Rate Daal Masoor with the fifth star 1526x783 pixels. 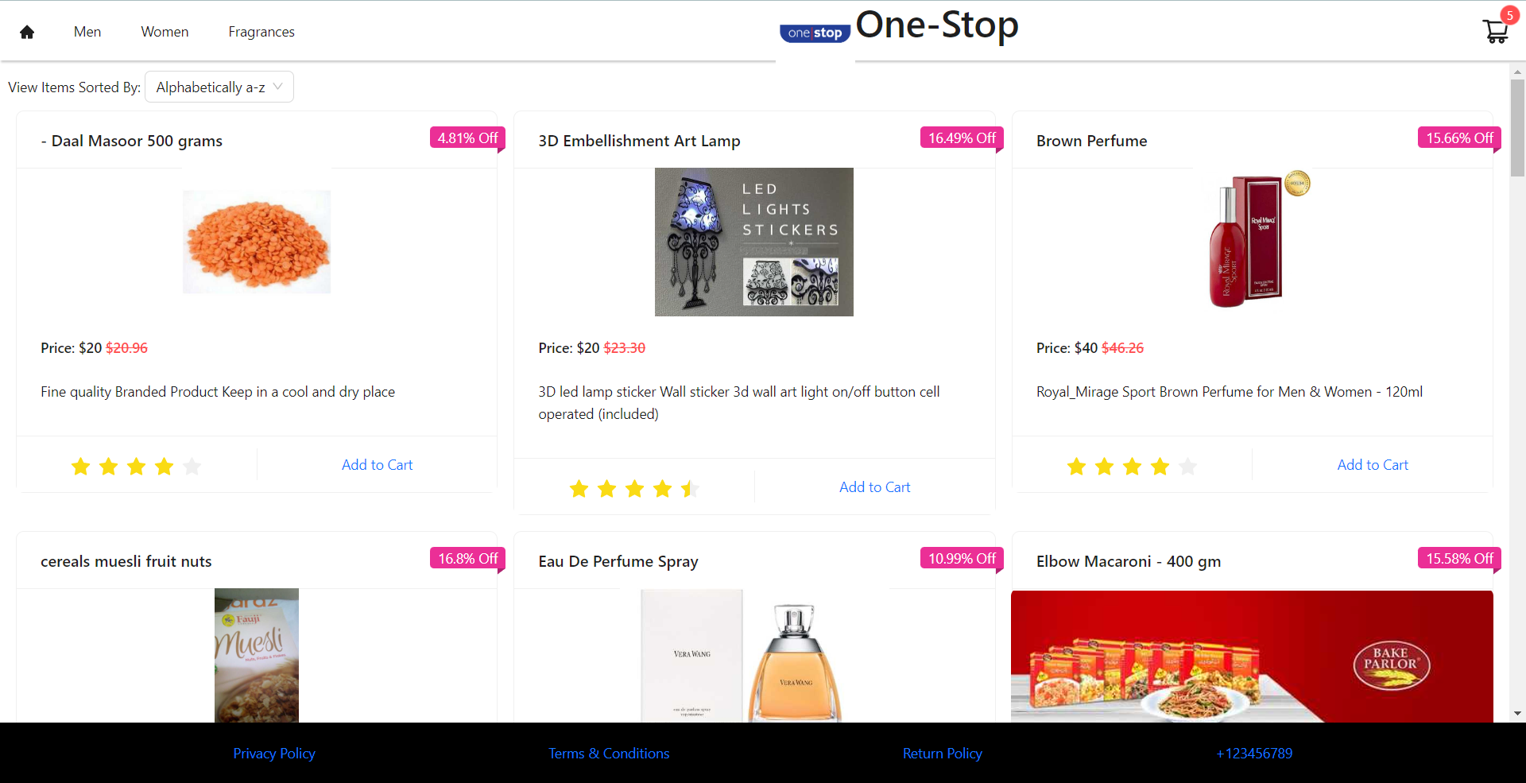coord(192,467)
